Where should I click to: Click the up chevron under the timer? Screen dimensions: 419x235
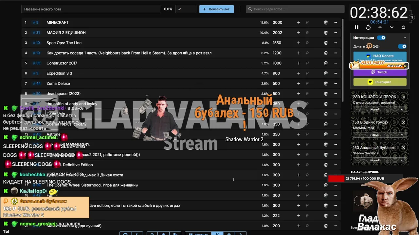pyautogui.click(x=380, y=27)
